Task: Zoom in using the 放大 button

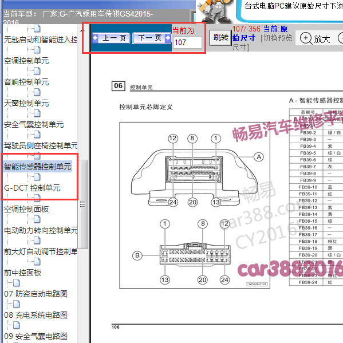Action: click(x=315, y=39)
